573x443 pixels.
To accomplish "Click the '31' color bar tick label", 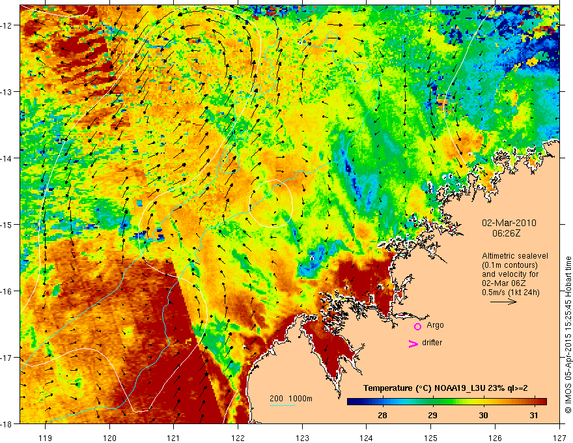I will pyautogui.click(x=533, y=415).
